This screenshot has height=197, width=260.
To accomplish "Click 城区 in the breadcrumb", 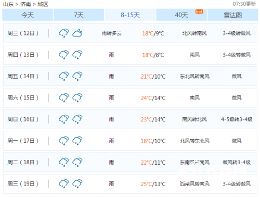I will [43, 4].
